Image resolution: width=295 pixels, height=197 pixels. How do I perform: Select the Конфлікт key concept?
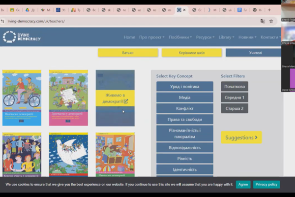[185, 108]
